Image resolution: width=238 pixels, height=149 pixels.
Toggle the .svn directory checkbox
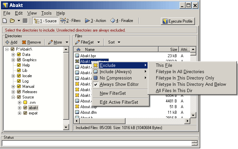pos(25,102)
